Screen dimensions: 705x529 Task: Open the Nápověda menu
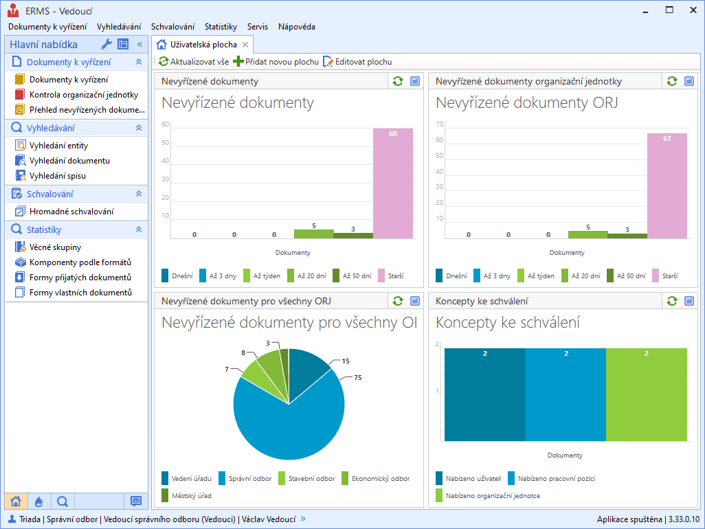(296, 27)
